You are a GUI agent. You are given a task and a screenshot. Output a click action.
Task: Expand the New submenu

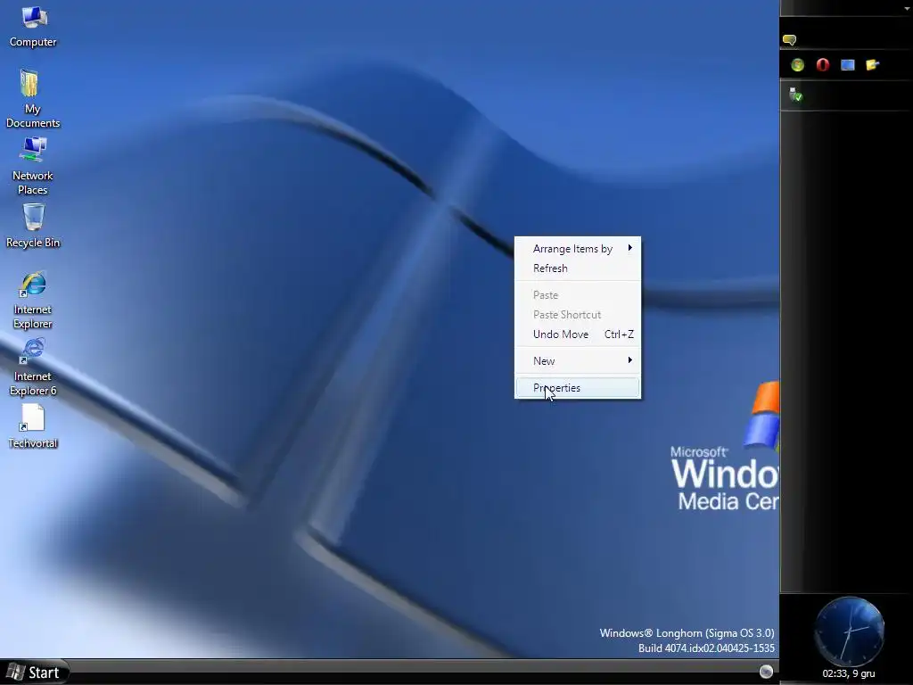(x=578, y=360)
